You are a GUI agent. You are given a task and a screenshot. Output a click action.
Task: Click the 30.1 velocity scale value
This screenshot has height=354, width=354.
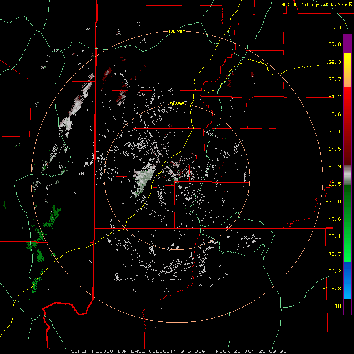click(335, 132)
